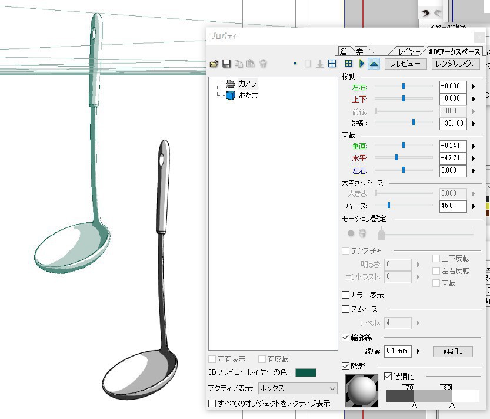The image size is (490, 419).
Task: Turn off the 階調化 checkbox
Action: pos(389,375)
